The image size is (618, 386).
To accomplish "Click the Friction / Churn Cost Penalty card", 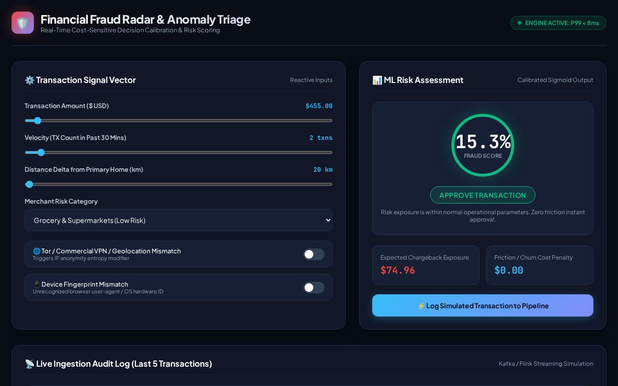I will point(540,265).
